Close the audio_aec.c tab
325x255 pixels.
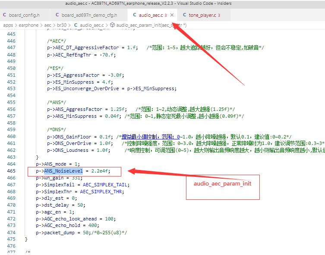click(x=172, y=15)
